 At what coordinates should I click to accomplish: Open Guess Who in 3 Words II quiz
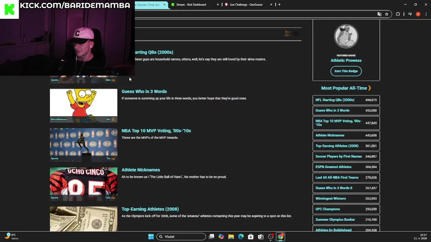pos(346,188)
